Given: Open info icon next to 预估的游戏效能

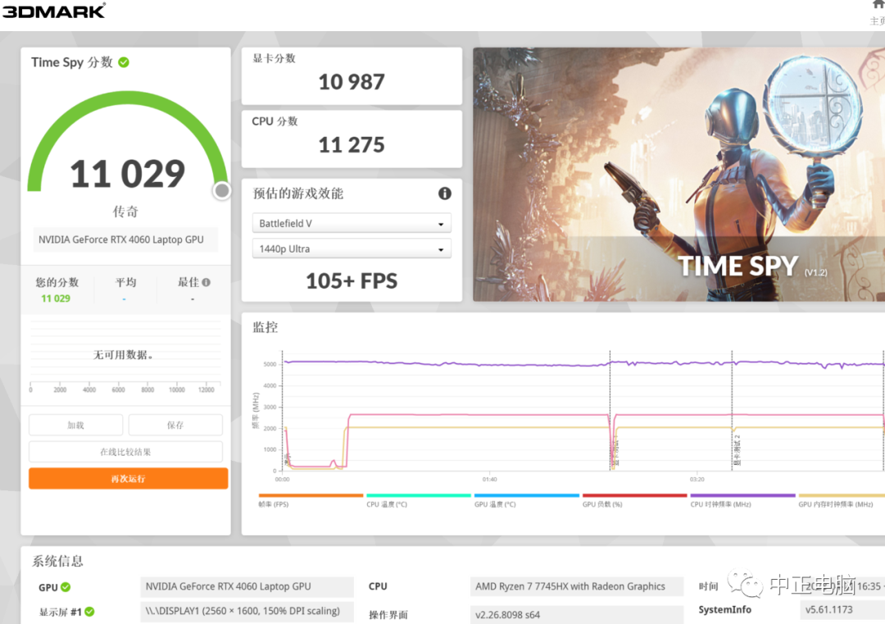Looking at the screenshot, I should (x=445, y=194).
